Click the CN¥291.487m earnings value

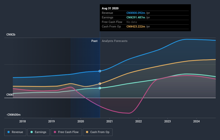click(x=136, y=17)
